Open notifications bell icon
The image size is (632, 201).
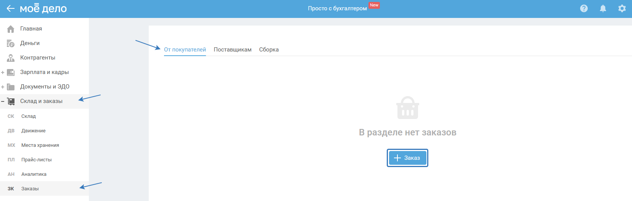coord(603,8)
